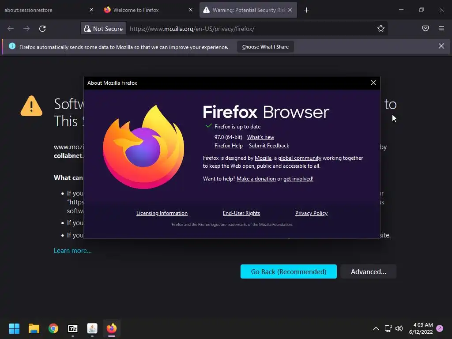Open the Not Secure lock indicator
Screen dimensions: 452x339
pyautogui.click(x=103, y=29)
